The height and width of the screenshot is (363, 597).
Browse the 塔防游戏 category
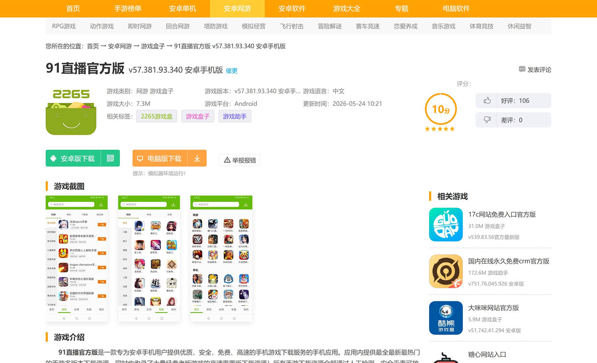pos(216,26)
